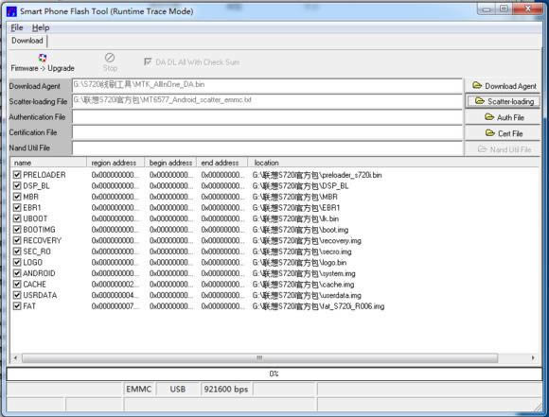
Task: Select the lk.bin location entry
Action: (295, 218)
